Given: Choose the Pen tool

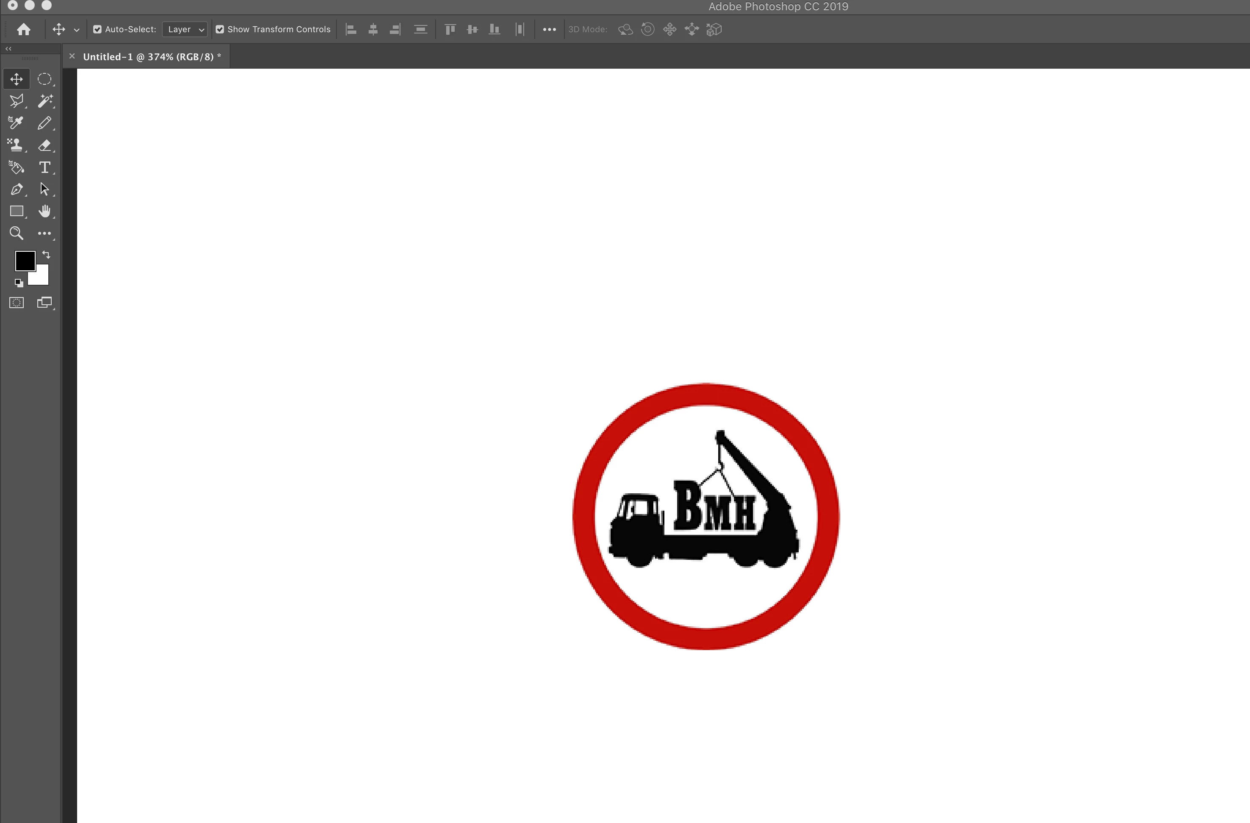Looking at the screenshot, I should (x=16, y=189).
